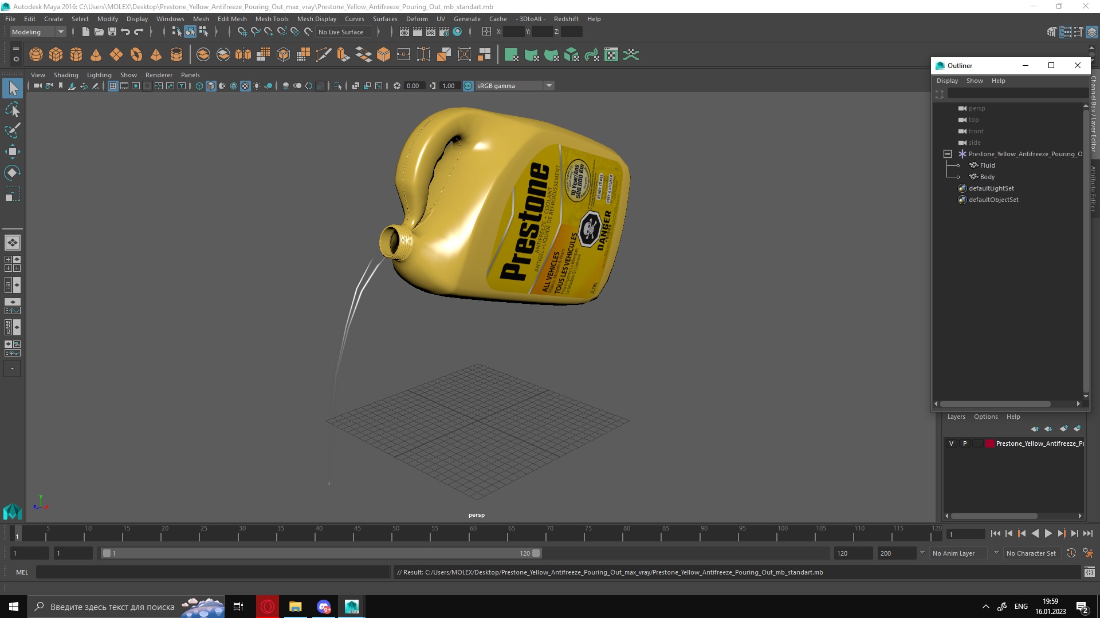Click the New Scene icon
Viewport: 1100px width, 618px height.
click(x=85, y=32)
